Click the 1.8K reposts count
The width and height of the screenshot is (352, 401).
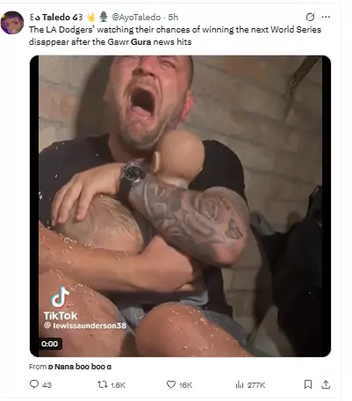[119, 385]
